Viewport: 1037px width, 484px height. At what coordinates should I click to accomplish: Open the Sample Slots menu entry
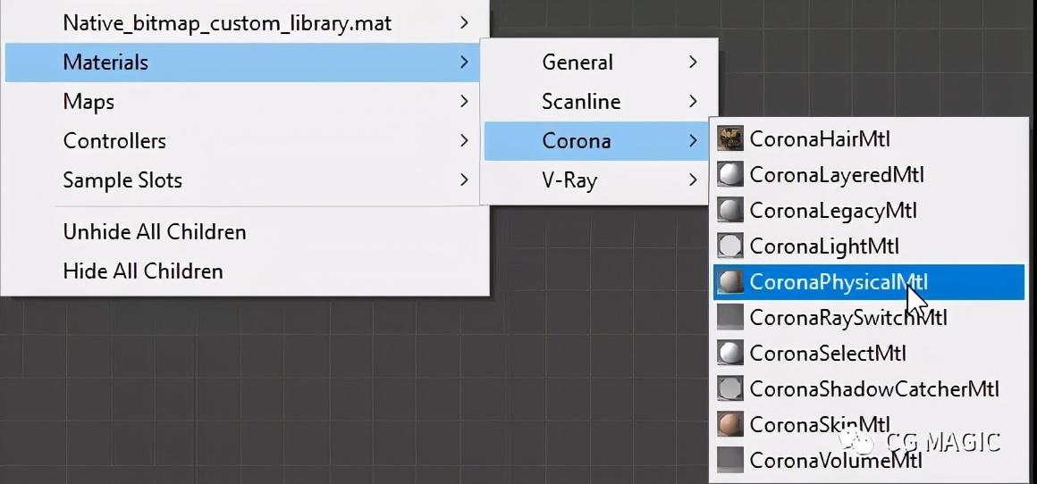(242, 179)
